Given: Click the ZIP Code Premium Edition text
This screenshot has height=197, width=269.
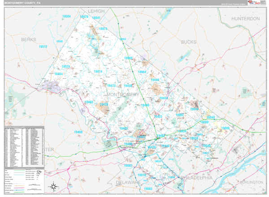Looking at the screenshot, I should coord(234,4).
